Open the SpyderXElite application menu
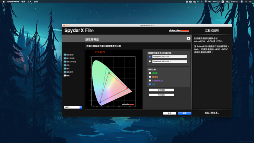This screenshot has height=143, width=254. 13,1
